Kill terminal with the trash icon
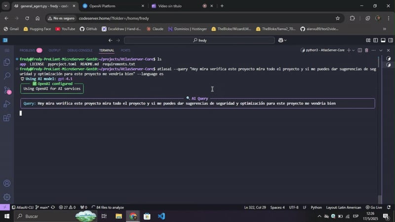The image size is (395, 222). pyautogui.click(x=366, y=50)
